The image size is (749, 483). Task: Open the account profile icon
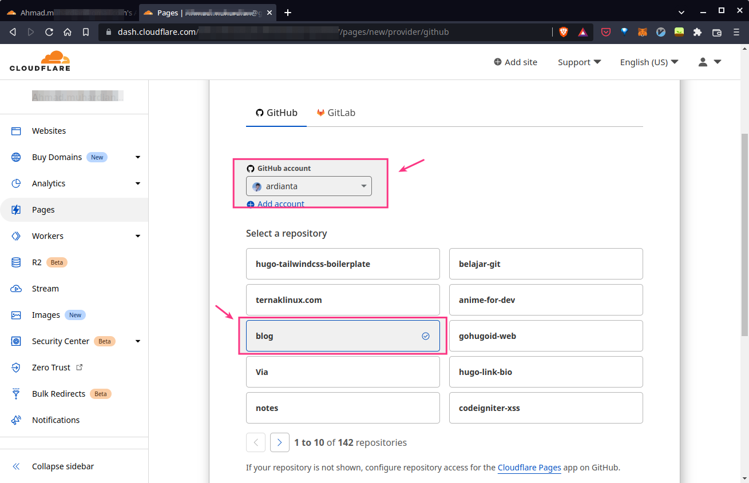click(702, 62)
